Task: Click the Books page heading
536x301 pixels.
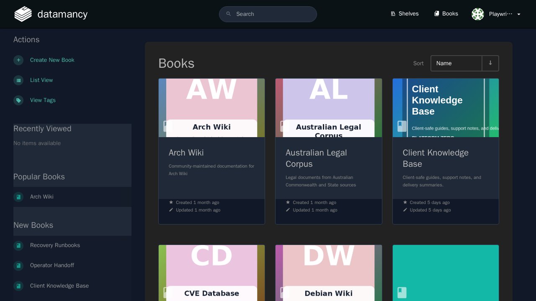Action: tap(176, 64)
